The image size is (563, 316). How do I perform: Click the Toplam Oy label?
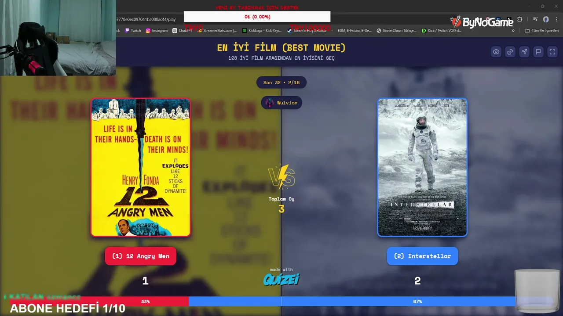point(281,199)
